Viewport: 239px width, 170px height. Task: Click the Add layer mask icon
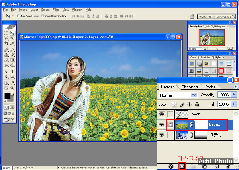coord(182,166)
